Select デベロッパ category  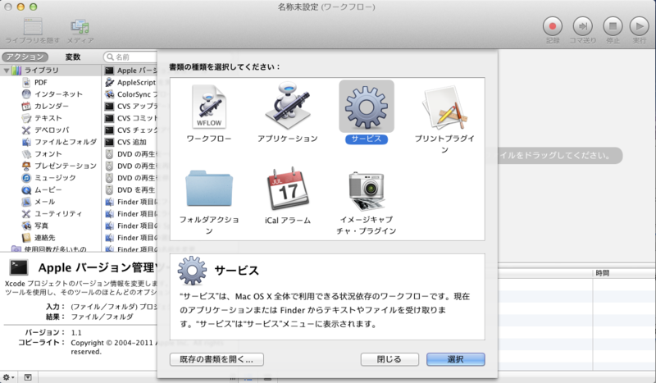point(51,130)
